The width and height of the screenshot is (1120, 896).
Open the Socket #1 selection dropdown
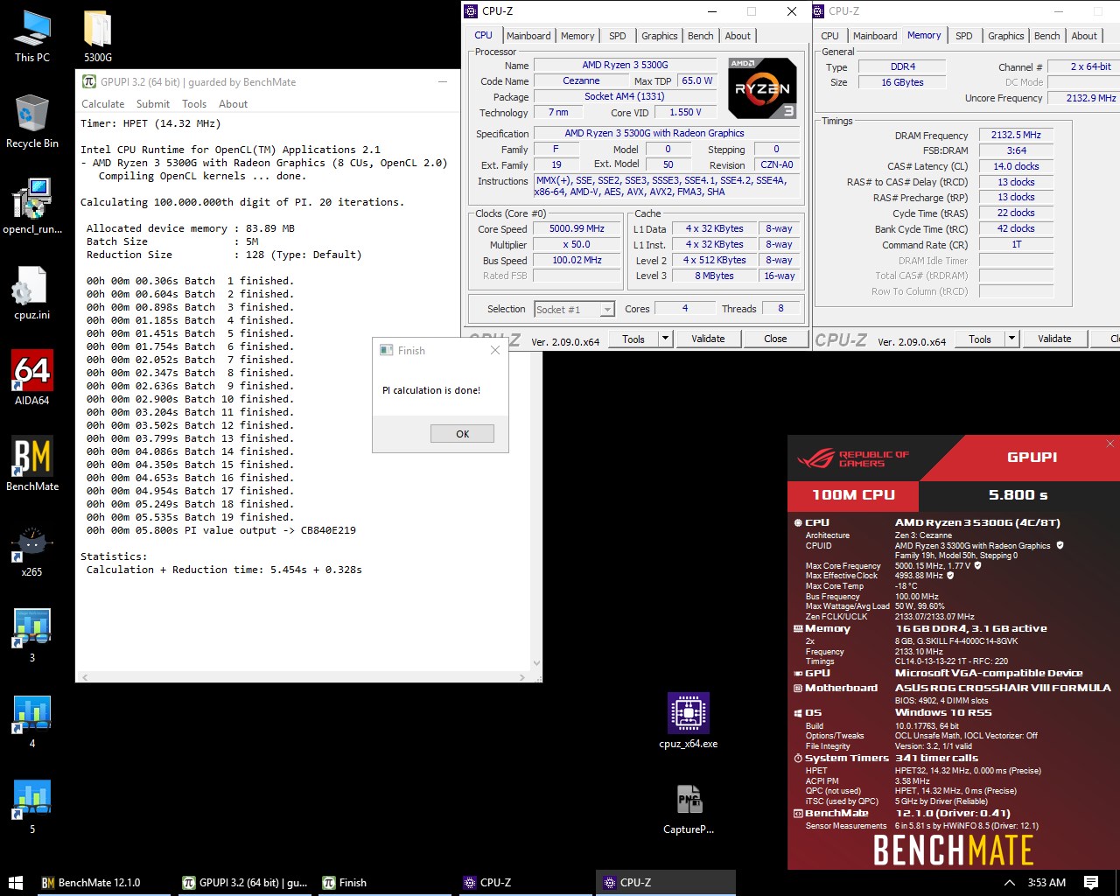coord(574,309)
